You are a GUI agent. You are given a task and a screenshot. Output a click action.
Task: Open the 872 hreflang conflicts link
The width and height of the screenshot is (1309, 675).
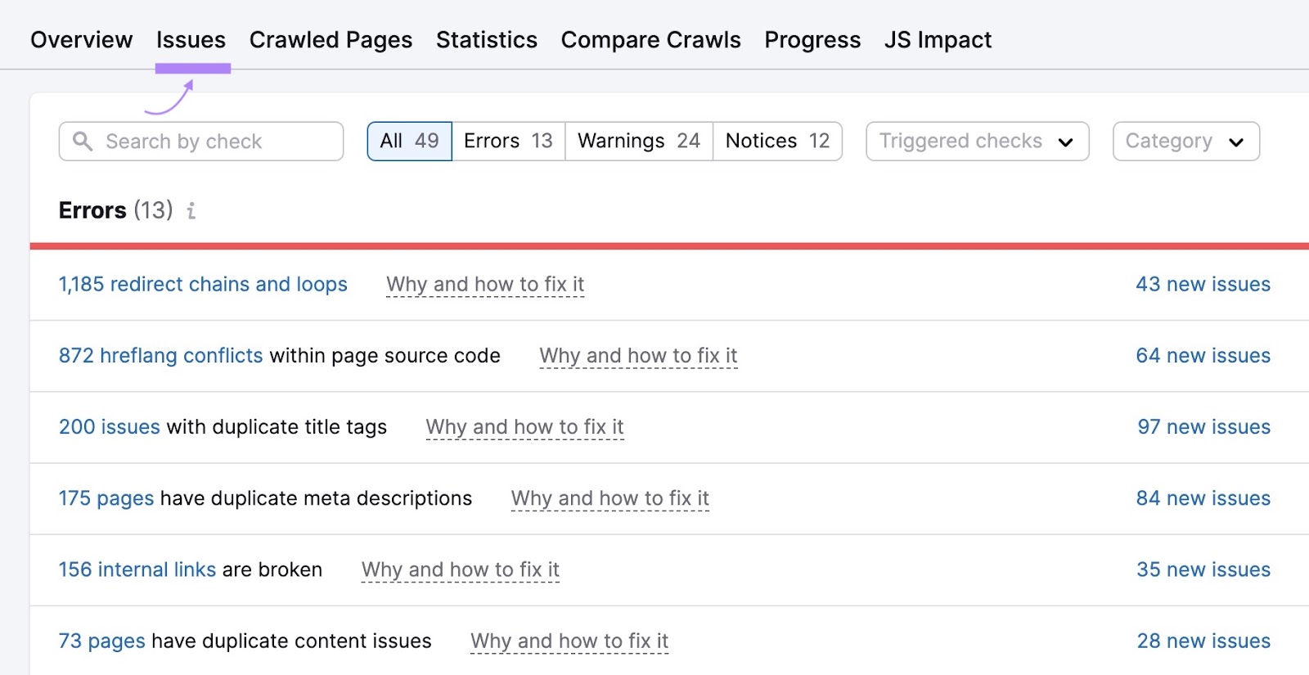(x=160, y=356)
